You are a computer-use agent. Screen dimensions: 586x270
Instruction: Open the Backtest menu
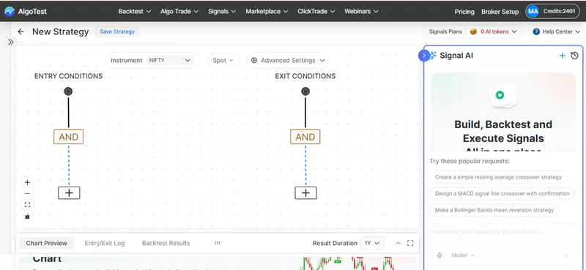[x=135, y=11]
